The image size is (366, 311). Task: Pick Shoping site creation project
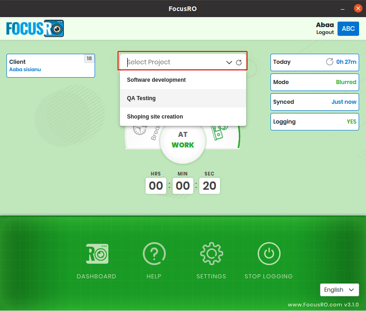click(183, 117)
